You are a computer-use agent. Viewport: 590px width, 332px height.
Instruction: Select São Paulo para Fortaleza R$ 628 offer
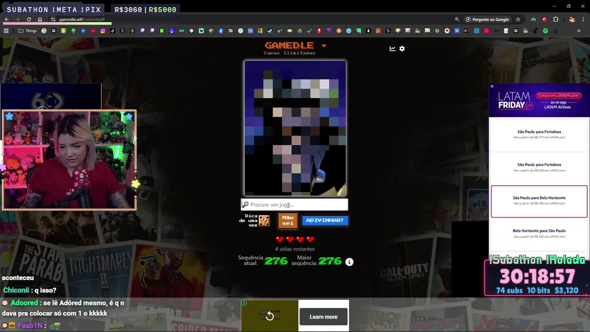[x=539, y=167]
